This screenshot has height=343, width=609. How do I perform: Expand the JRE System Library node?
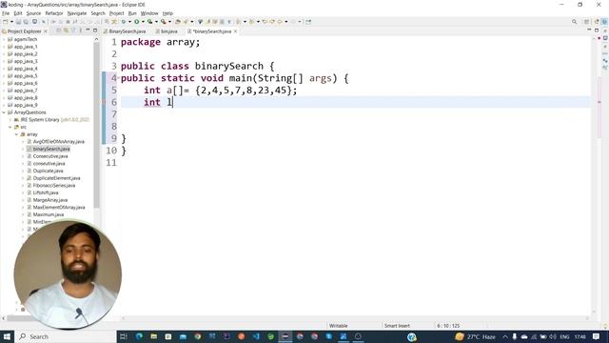[x=10, y=120]
